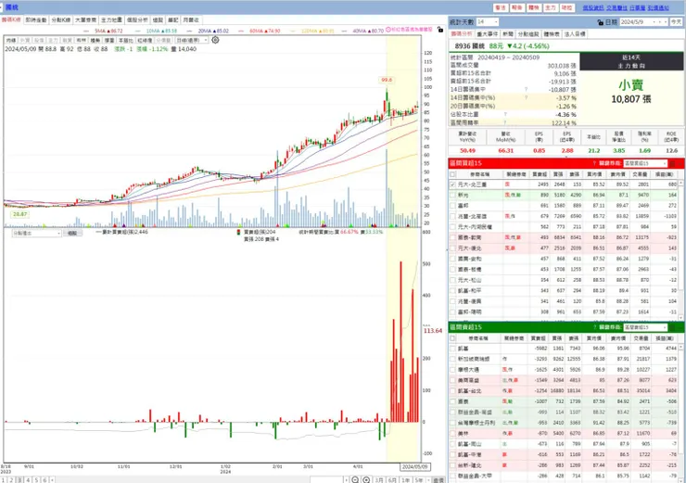This screenshot has height=483, width=686.
Task: Click the help icon beside 區間周轉率
Action: (x=505, y=122)
